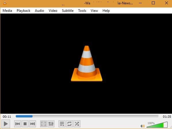Show extended settings and effects
This screenshot has height=129, width=172.
(51, 124)
